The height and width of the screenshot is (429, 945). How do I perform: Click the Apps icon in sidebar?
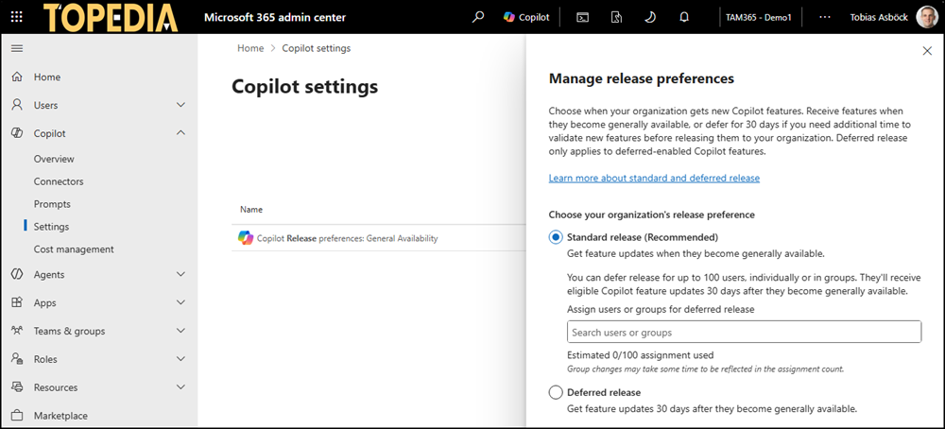click(x=17, y=302)
